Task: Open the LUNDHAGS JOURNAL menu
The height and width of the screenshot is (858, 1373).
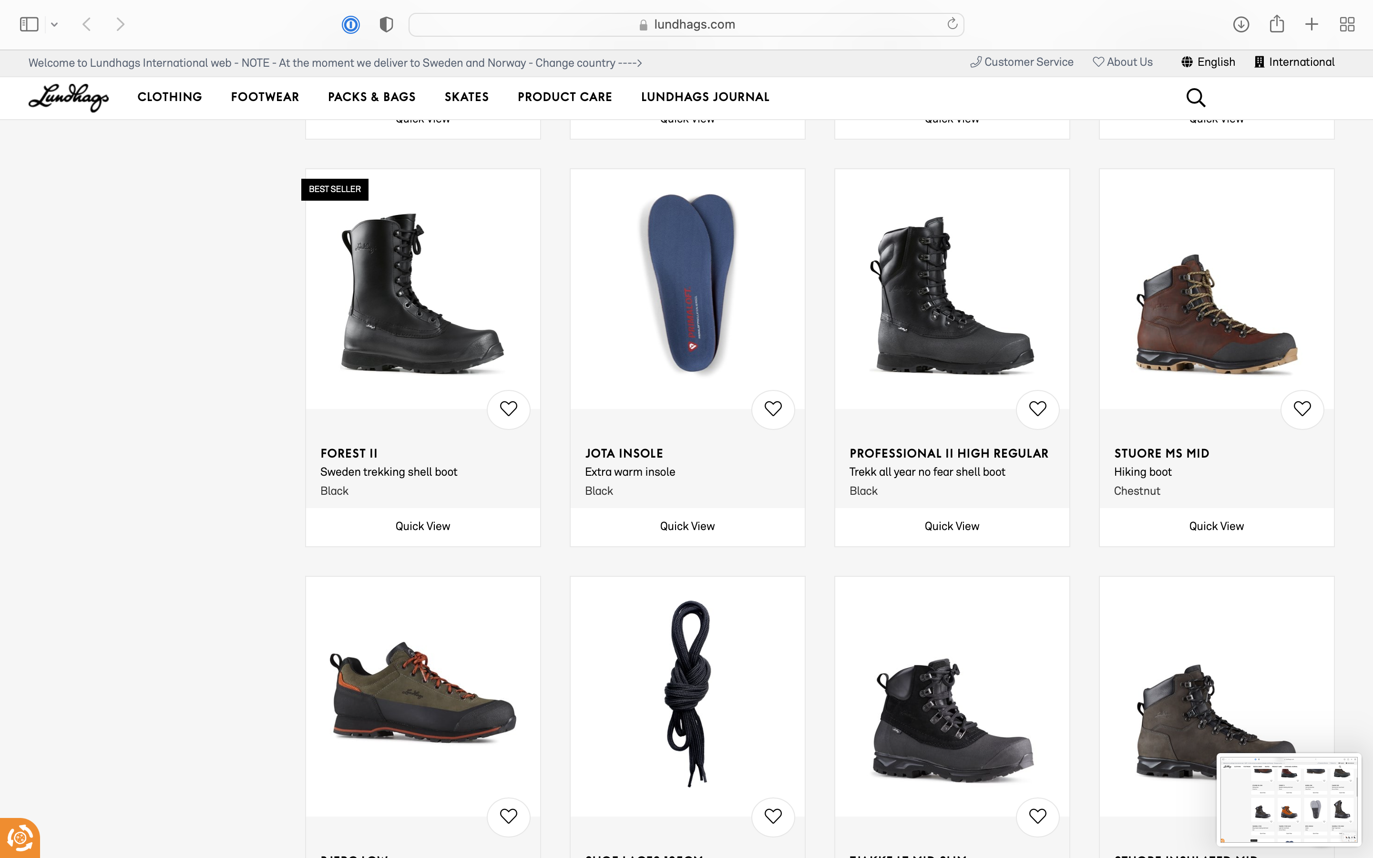Action: (x=705, y=97)
